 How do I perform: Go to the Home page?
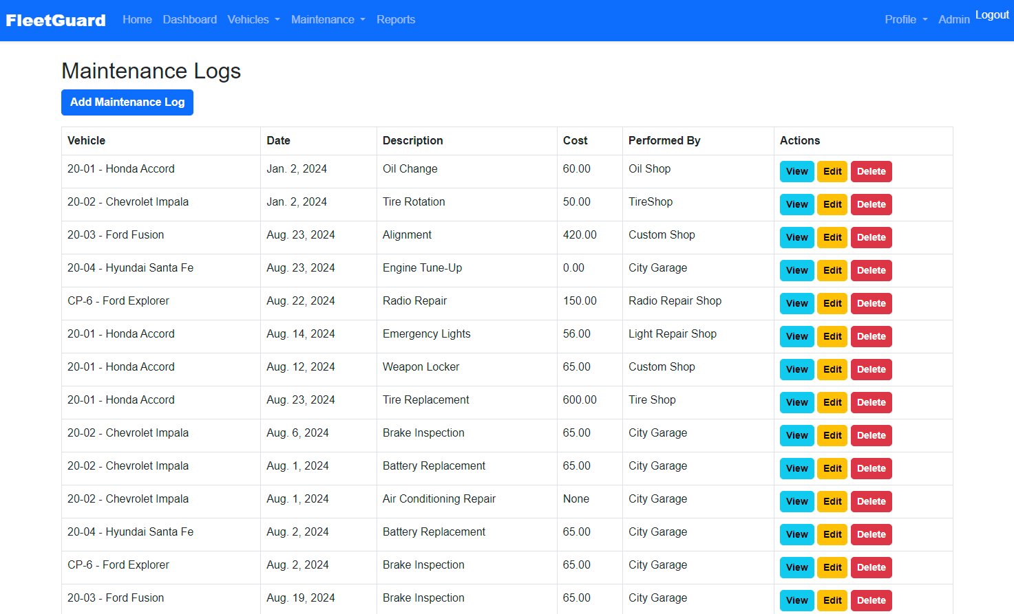pyautogui.click(x=137, y=20)
